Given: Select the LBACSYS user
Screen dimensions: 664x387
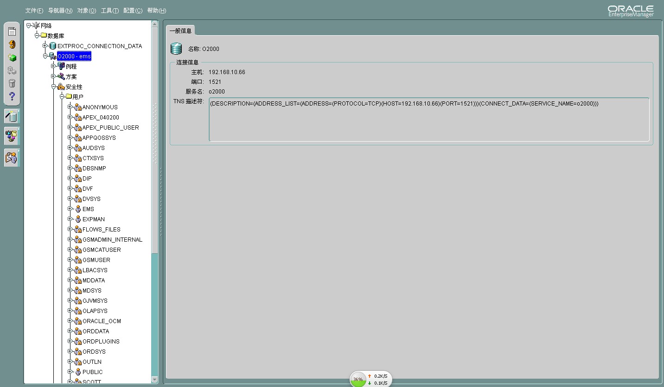Looking at the screenshot, I should [95, 270].
